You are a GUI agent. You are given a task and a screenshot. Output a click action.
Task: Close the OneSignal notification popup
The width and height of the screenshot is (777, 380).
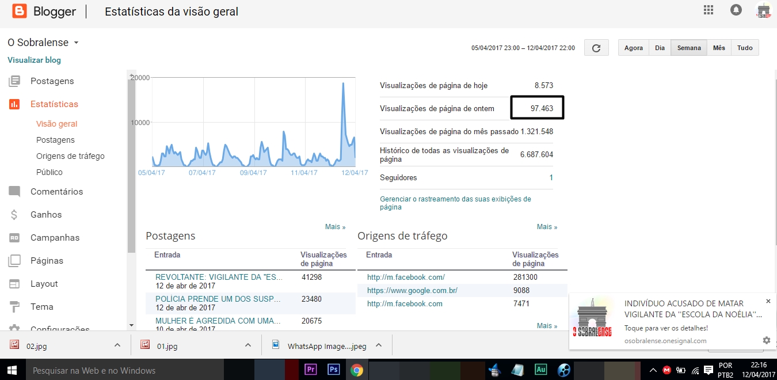click(x=768, y=301)
